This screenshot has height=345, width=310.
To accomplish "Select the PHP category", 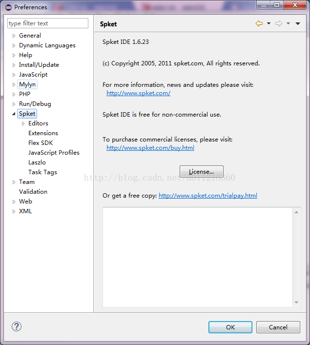I will pyautogui.click(x=25, y=94).
